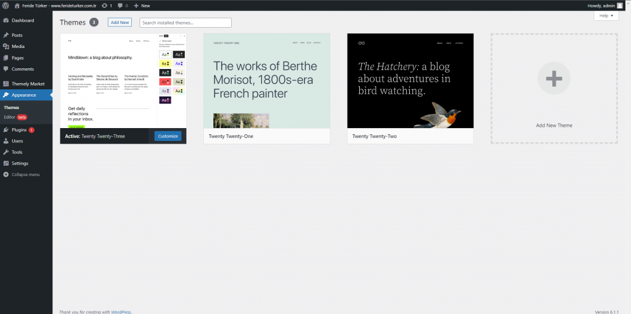
Task: Click the WordPress logo icon
Action: coord(6,6)
